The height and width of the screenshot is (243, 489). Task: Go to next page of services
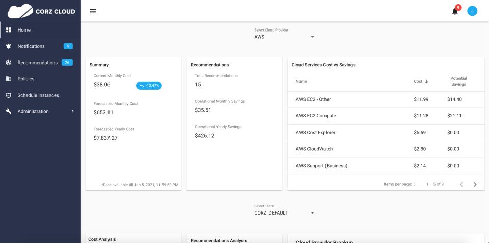pyautogui.click(x=475, y=184)
